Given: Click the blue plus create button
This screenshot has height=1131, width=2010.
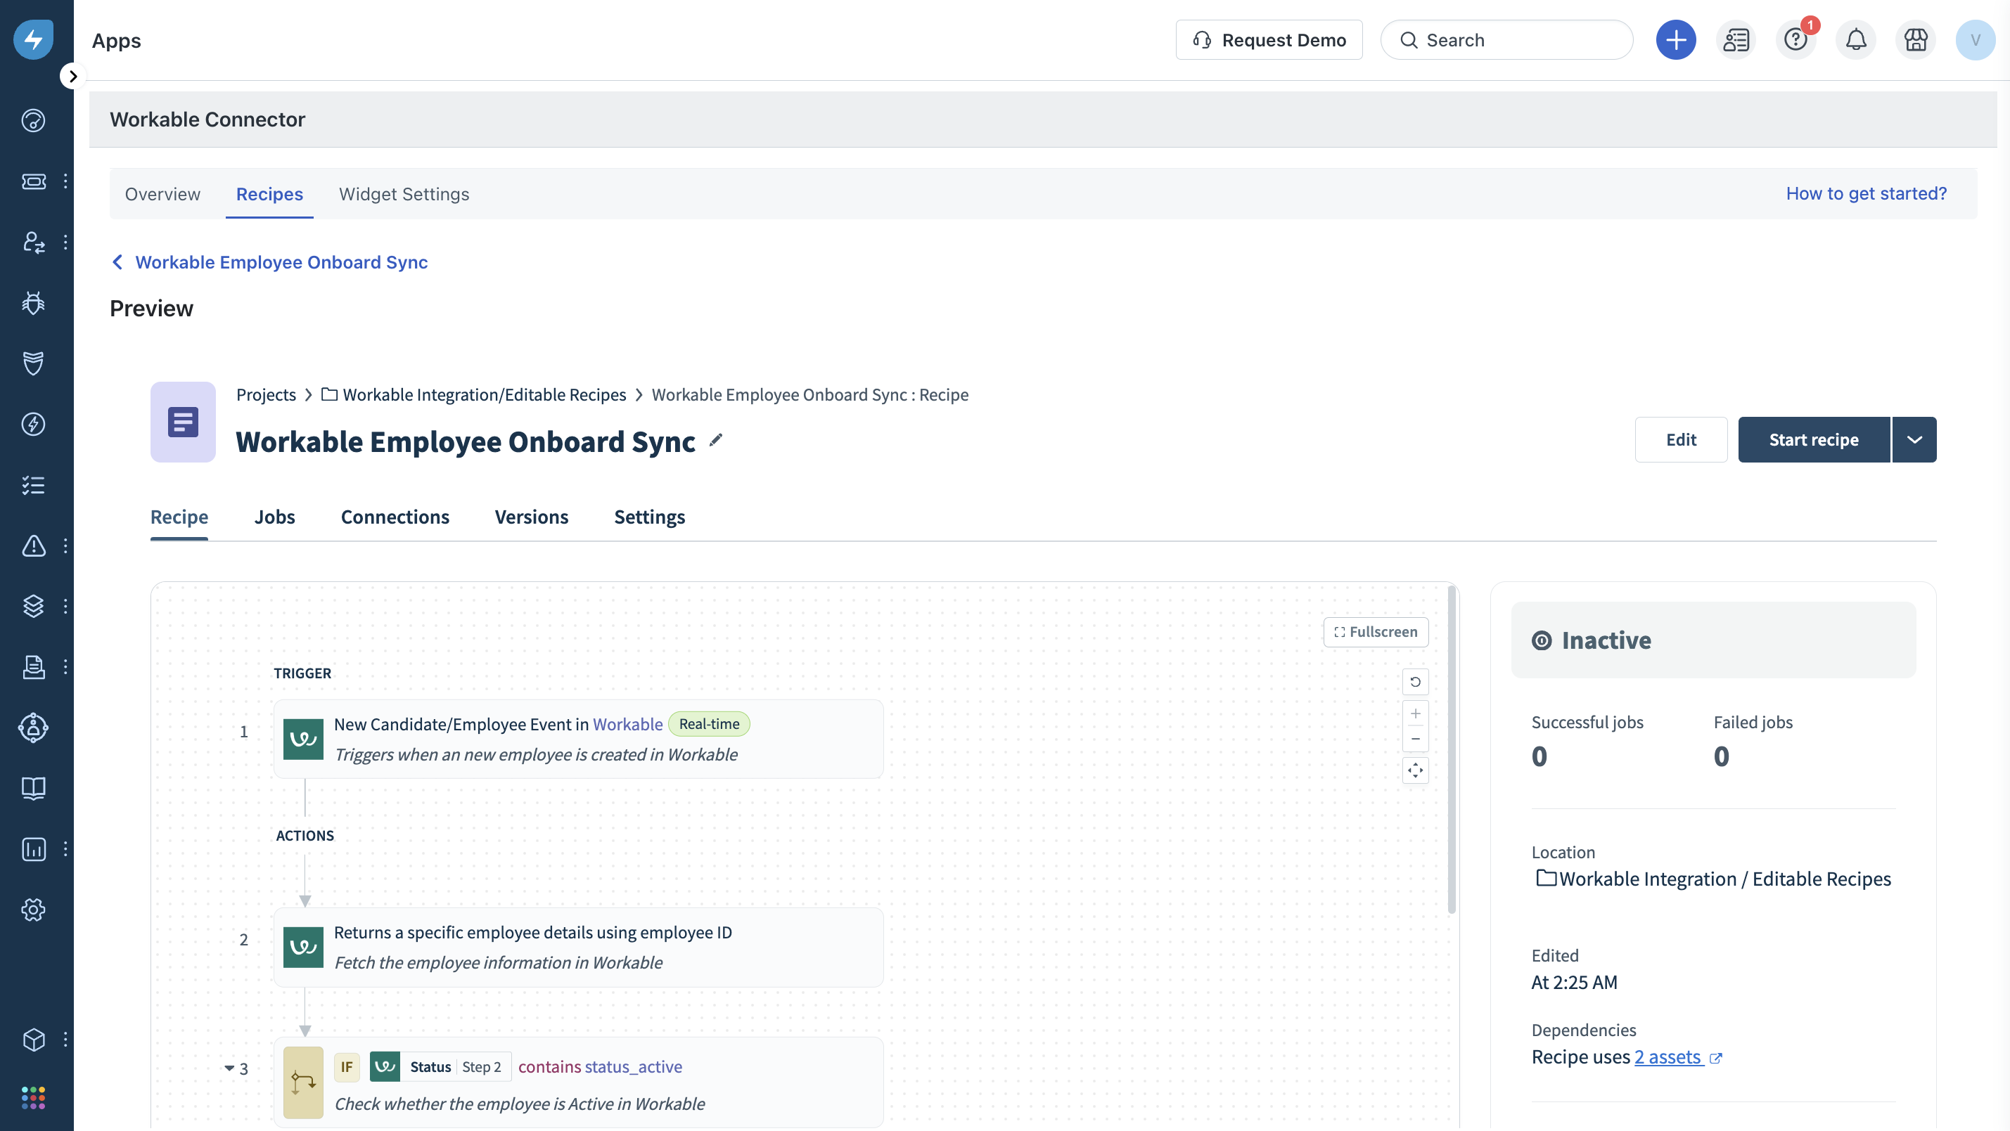Looking at the screenshot, I should point(1675,40).
